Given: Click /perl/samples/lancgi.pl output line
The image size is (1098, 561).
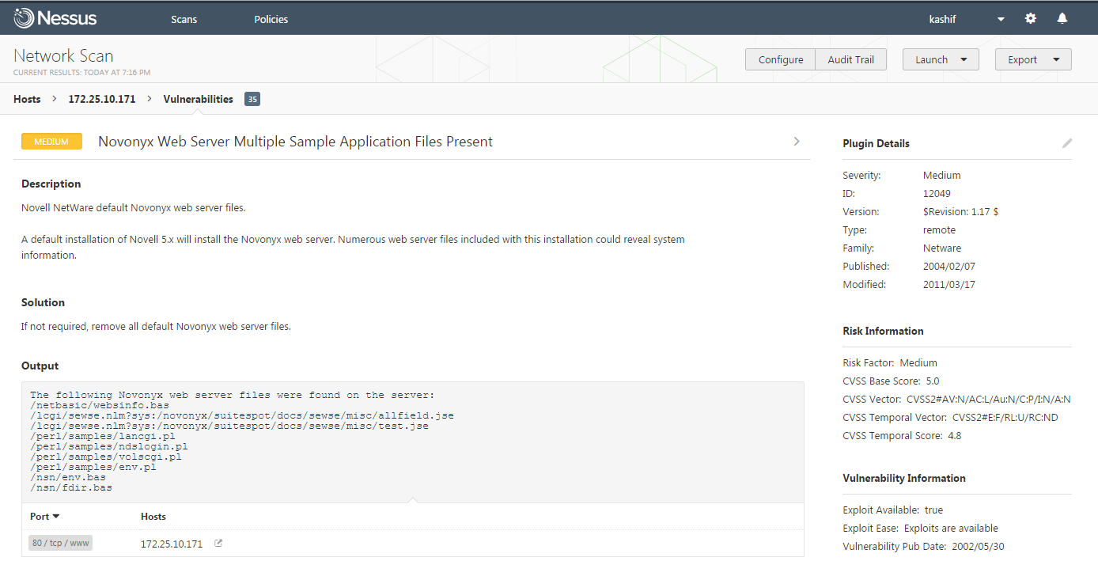Looking at the screenshot, I should tap(103, 436).
